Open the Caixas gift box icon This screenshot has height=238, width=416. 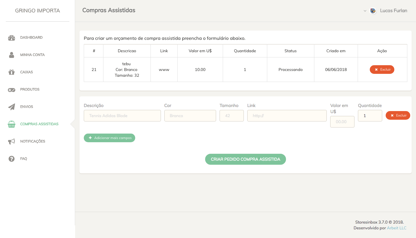[12, 72]
